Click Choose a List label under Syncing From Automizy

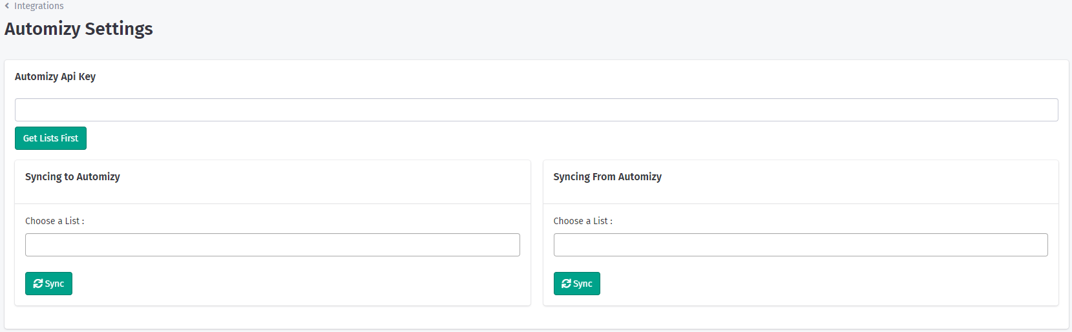582,221
